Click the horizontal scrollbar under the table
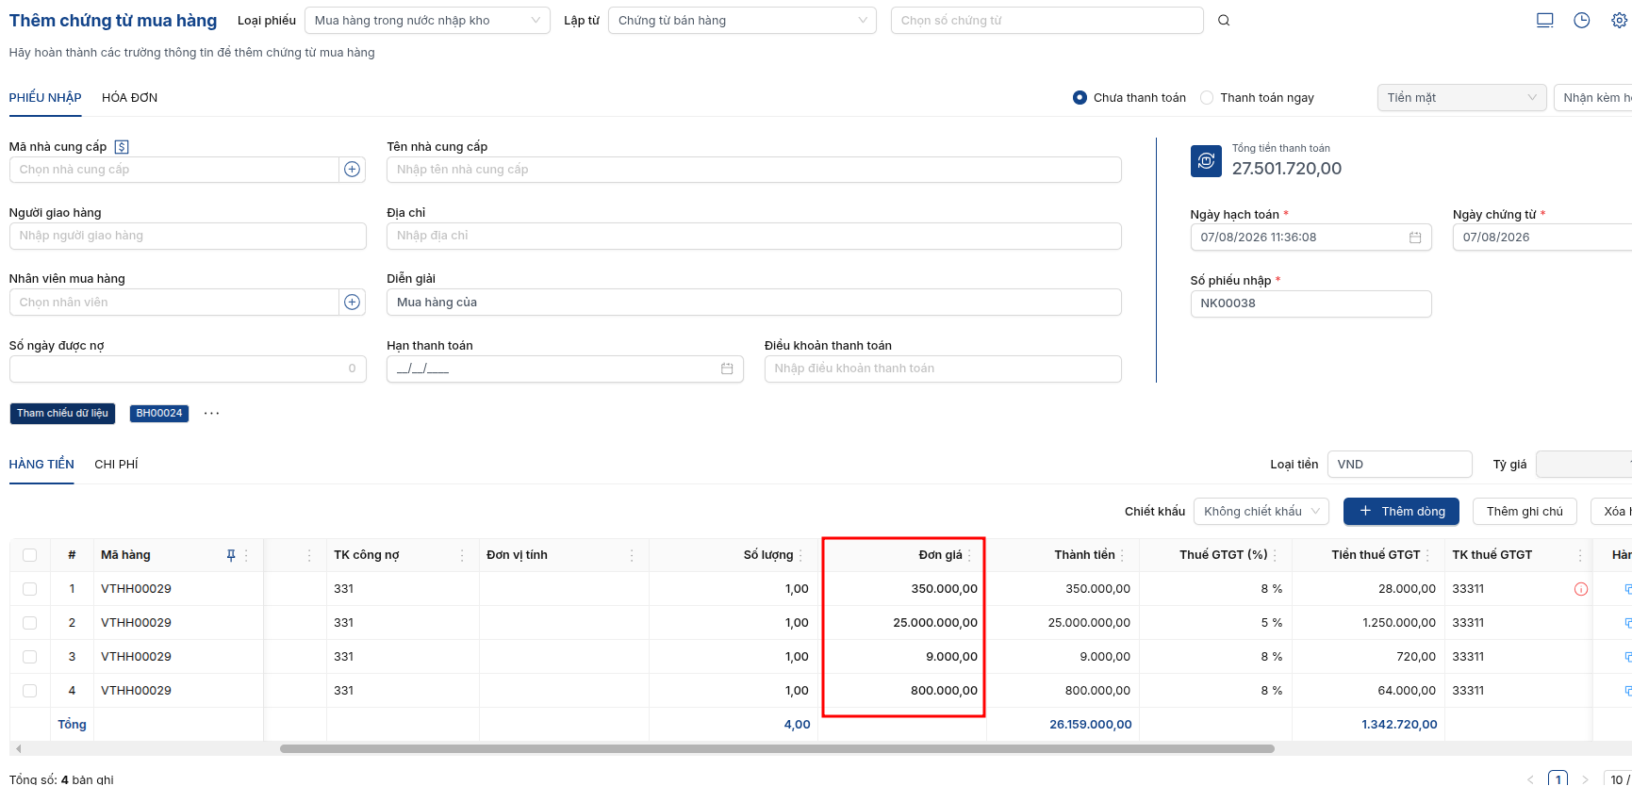Image resolution: width=1632 pixels, height=786 pixels. (x=777, y=749)
